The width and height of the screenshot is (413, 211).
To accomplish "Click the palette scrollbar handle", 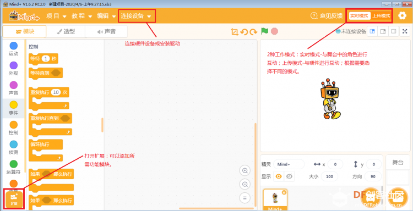I will coord(102,125).
